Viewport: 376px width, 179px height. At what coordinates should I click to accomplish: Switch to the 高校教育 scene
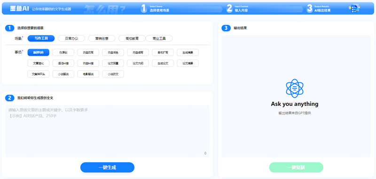(x=132, y=38)
